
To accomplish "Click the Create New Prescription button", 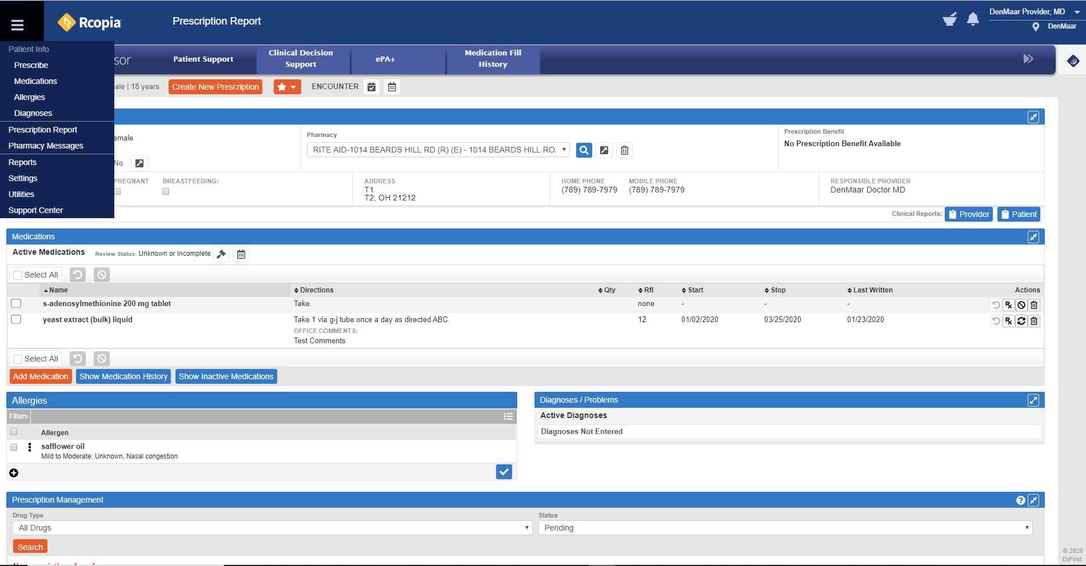I will click(215, 86).
